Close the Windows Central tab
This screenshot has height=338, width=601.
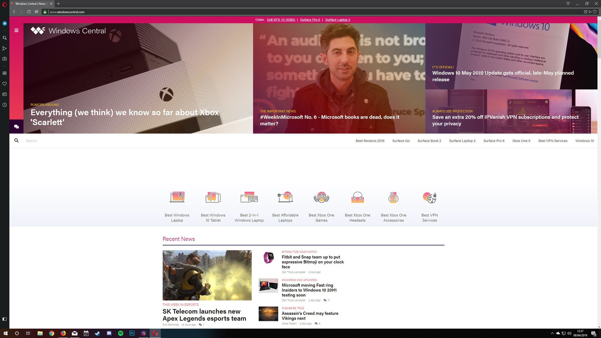[51, 4]
